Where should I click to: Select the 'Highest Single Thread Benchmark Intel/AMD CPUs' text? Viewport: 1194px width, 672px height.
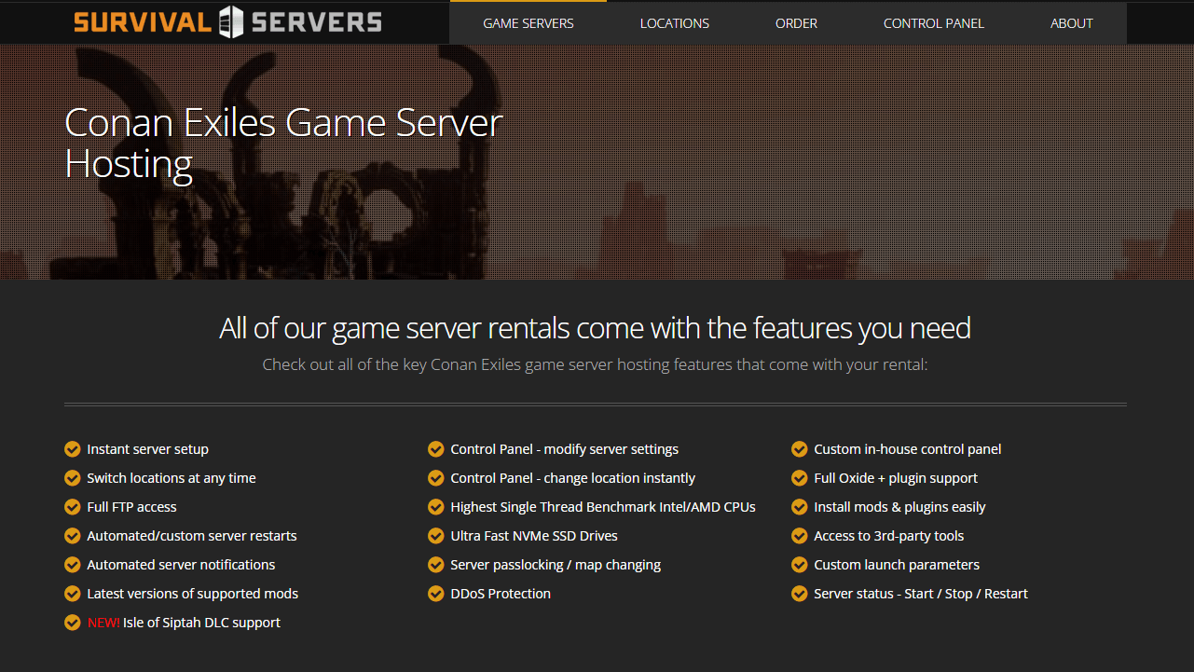pyautogui.click(x=603, y=507)
